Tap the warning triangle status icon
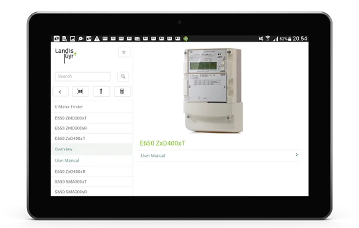 (x=97, y=38)
